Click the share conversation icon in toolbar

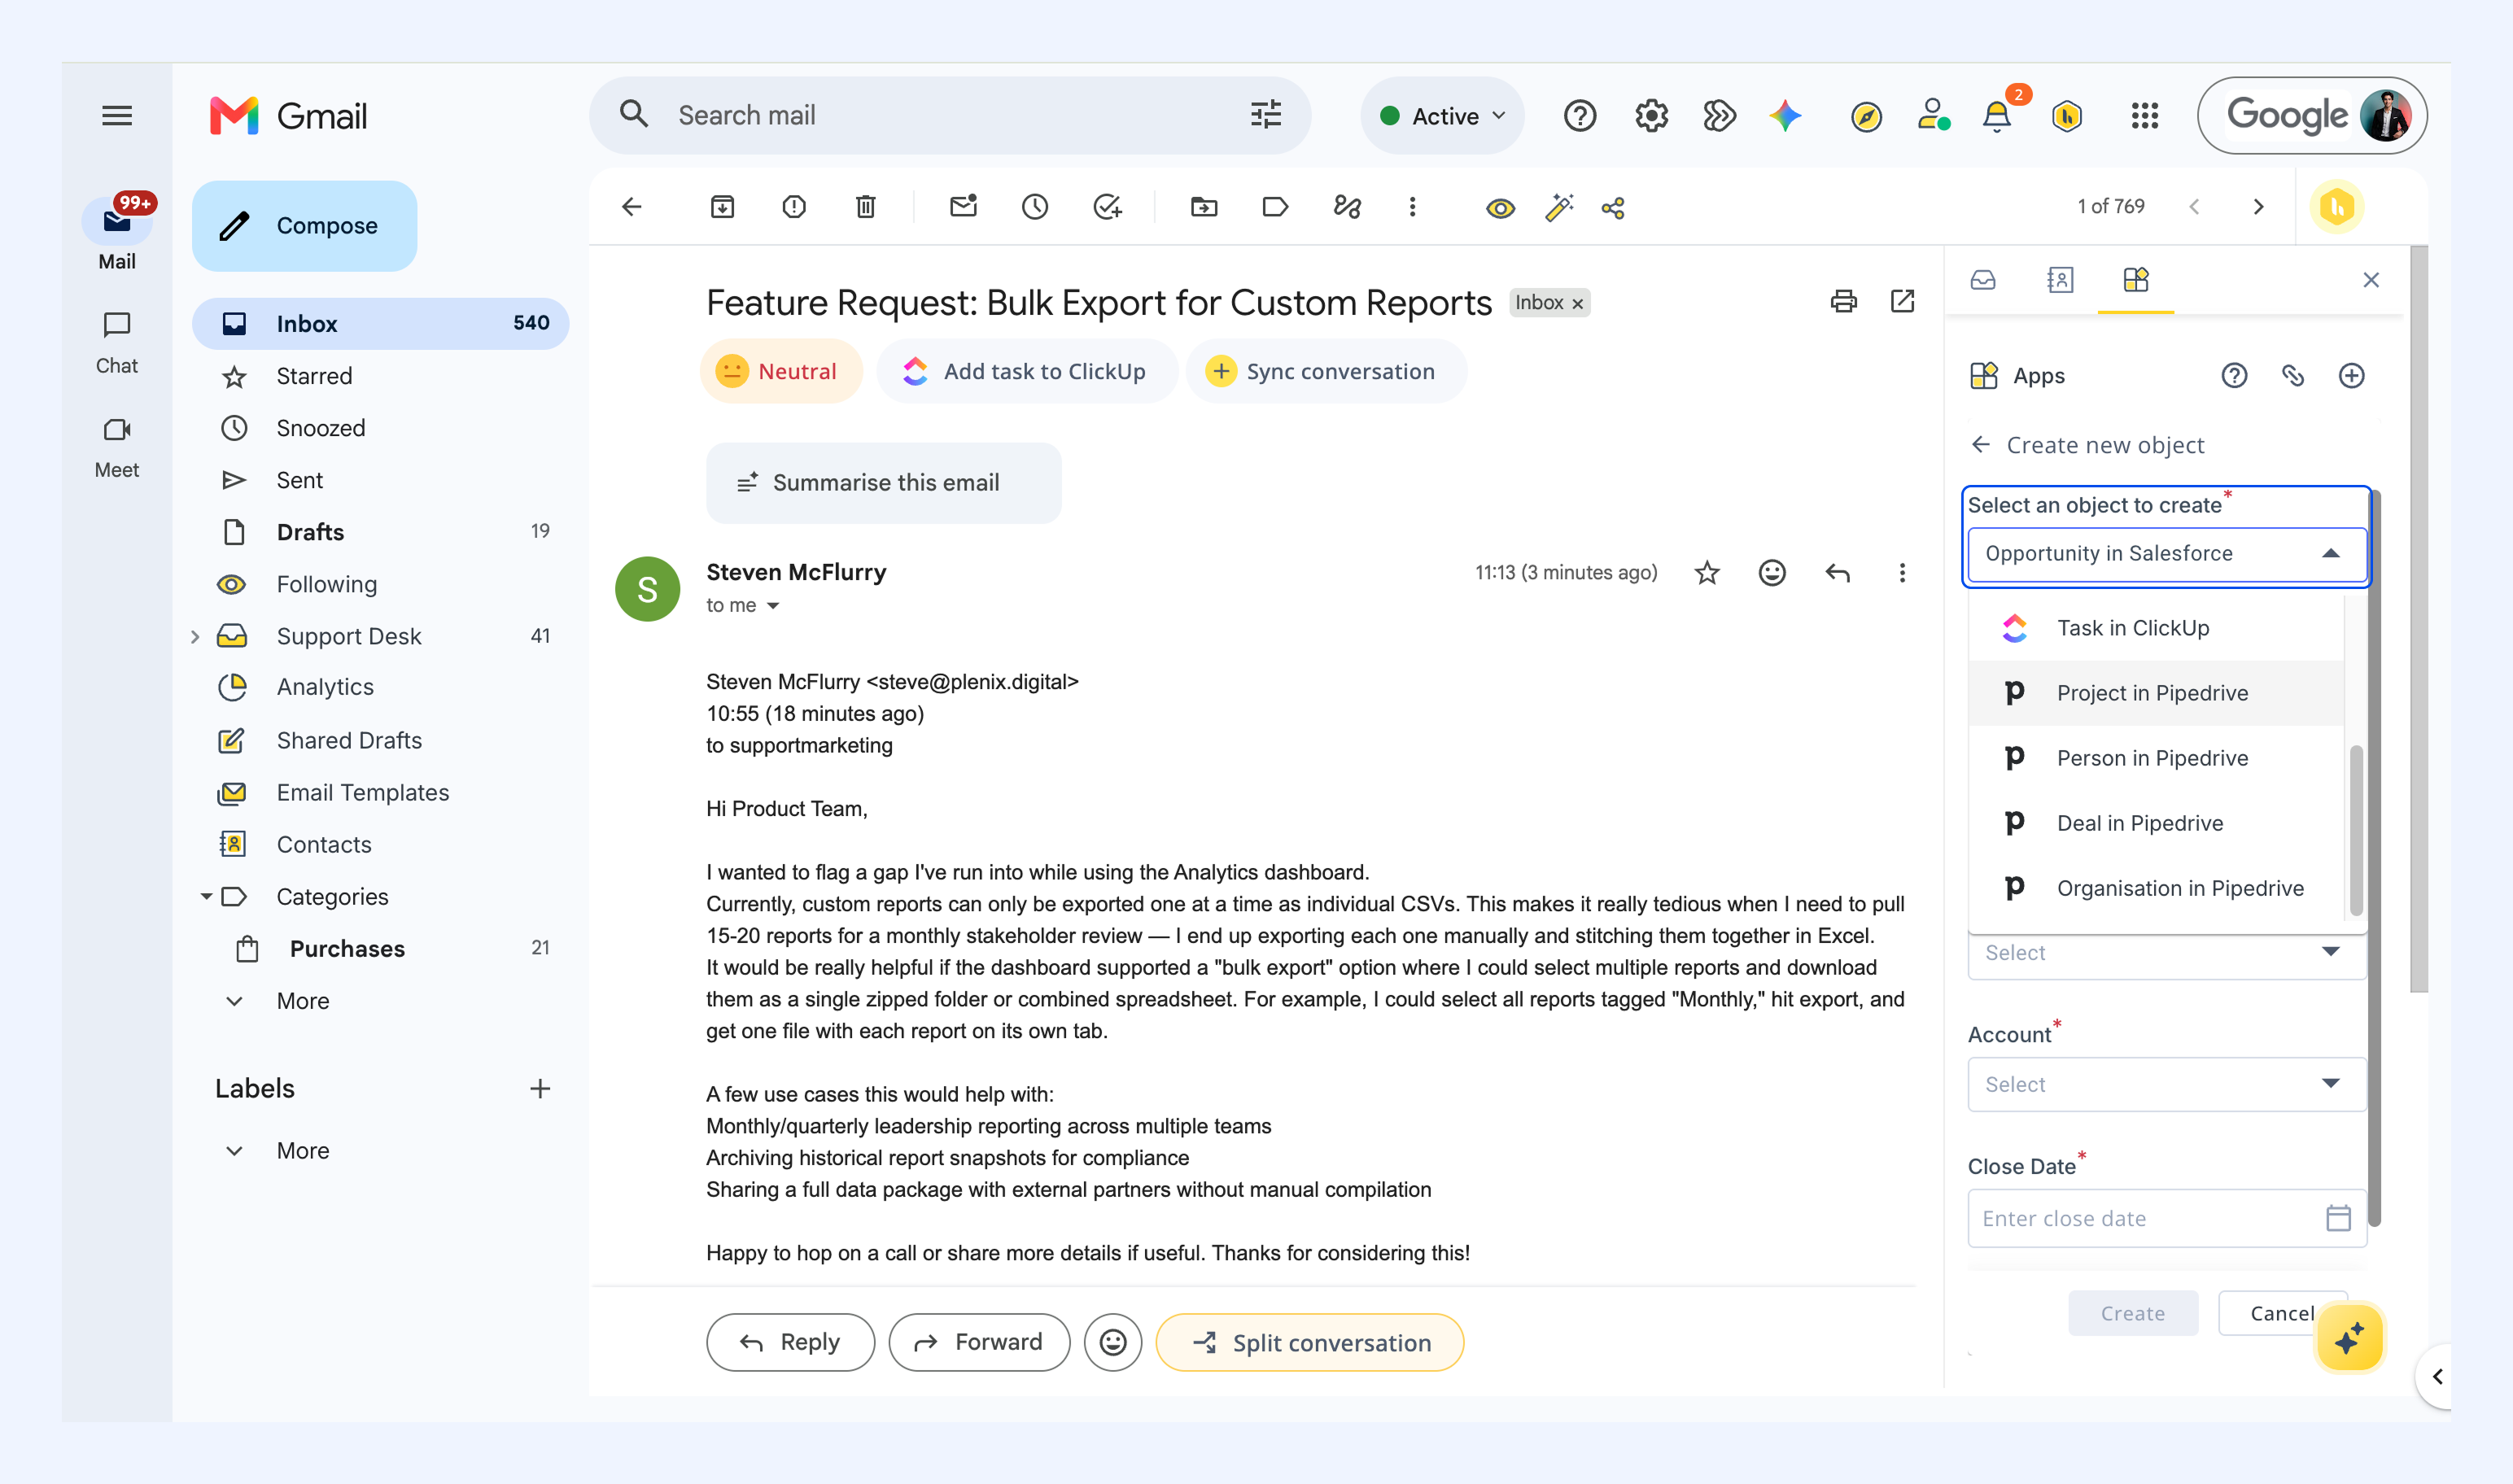pyautogui.click(x=1613, y=208)
